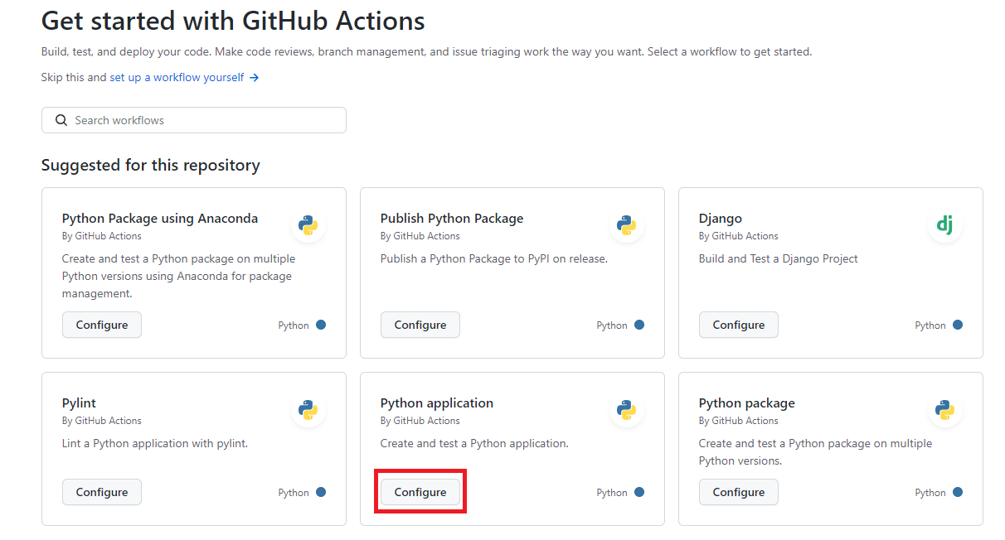Configure the Python Package using Anaconda workflow
Screen dimensions: 1005x540
pos(102,325)
